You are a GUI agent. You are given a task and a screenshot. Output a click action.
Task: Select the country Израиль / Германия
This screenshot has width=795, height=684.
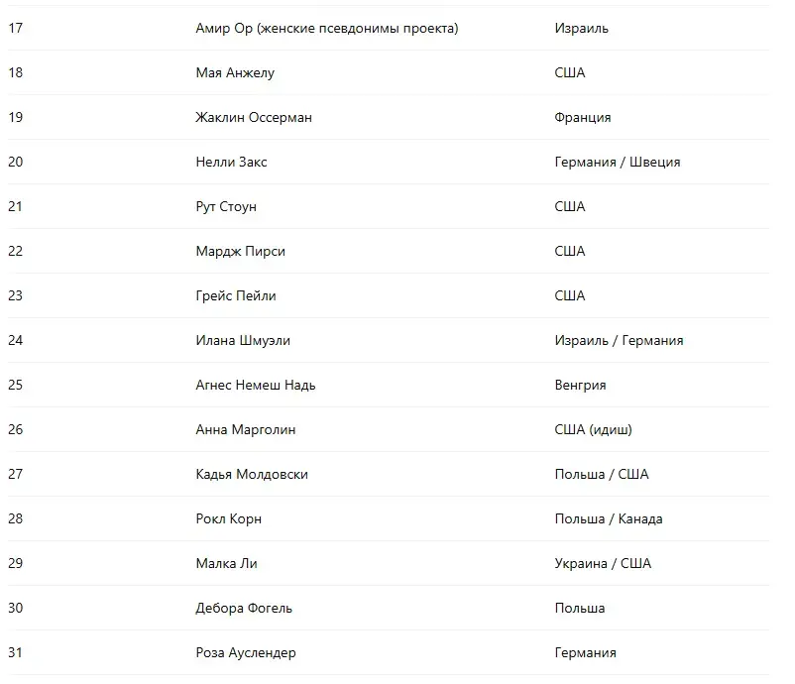click(619, 341)
